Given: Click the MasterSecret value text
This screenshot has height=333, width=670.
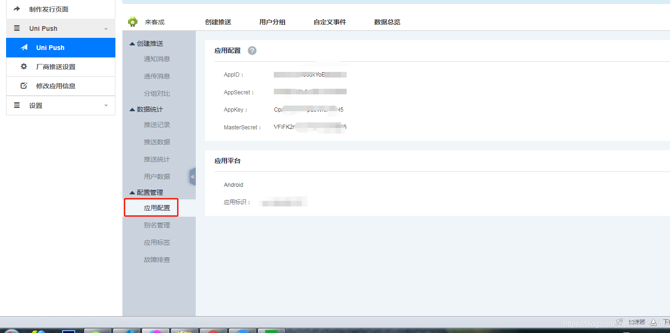Looking at the screenshot, I should click(310, 127).
